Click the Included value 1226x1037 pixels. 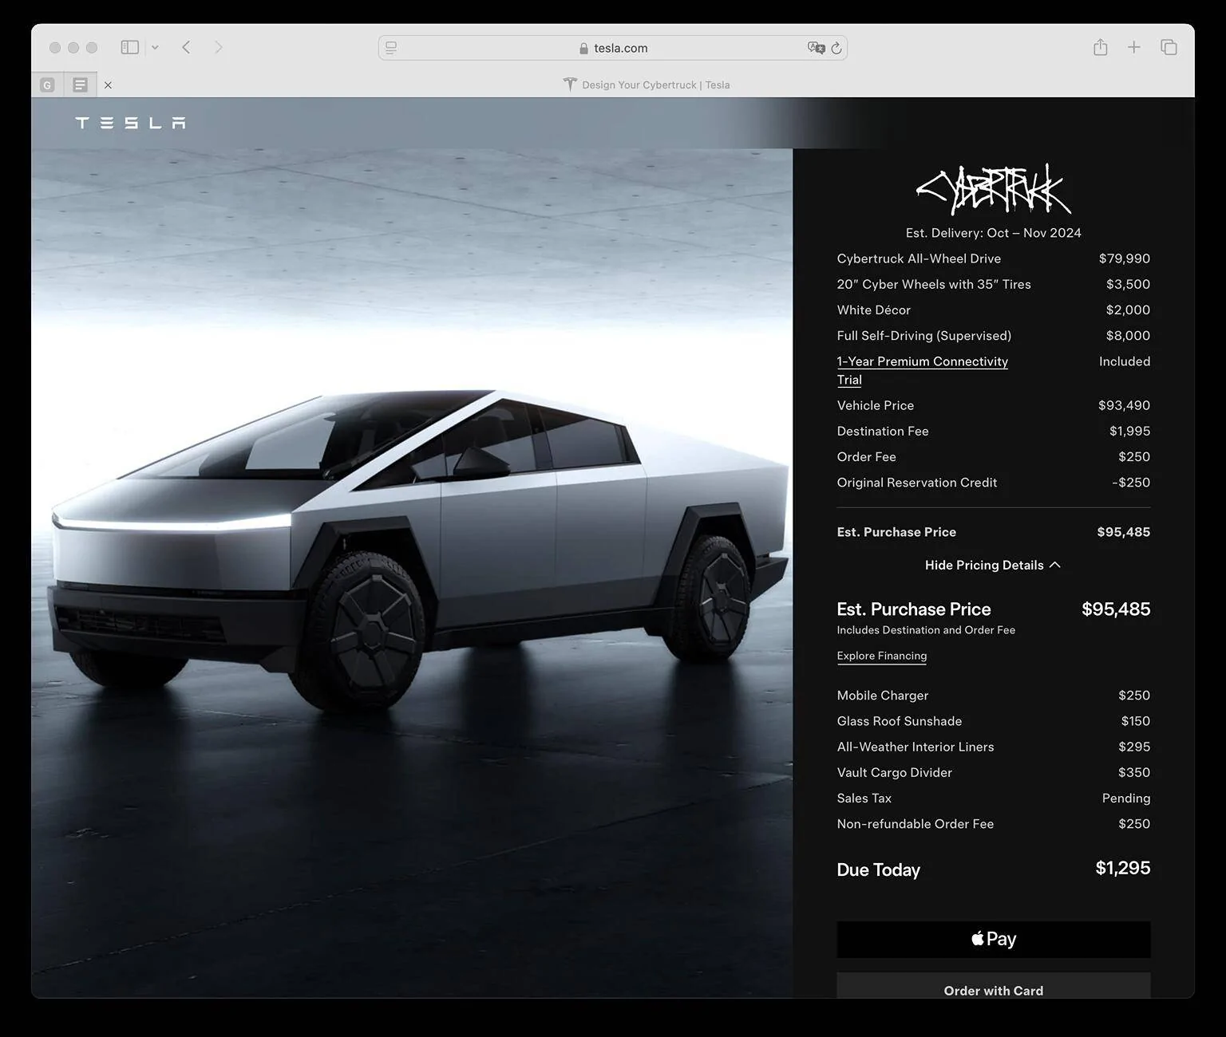(x=1125, y=361)
